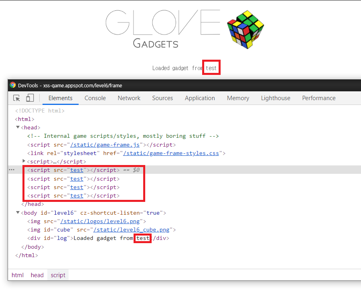
Task: Toggle the device toolbar icon
Action: click(x=30, y=98)
